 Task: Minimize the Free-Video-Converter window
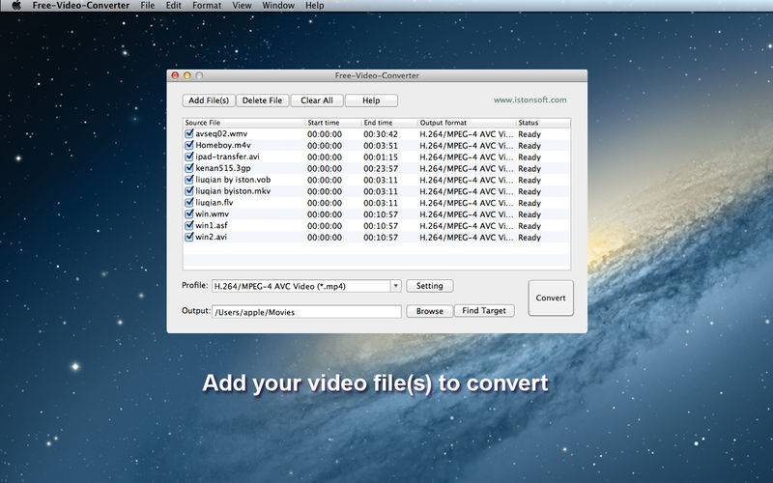[186, 75]
